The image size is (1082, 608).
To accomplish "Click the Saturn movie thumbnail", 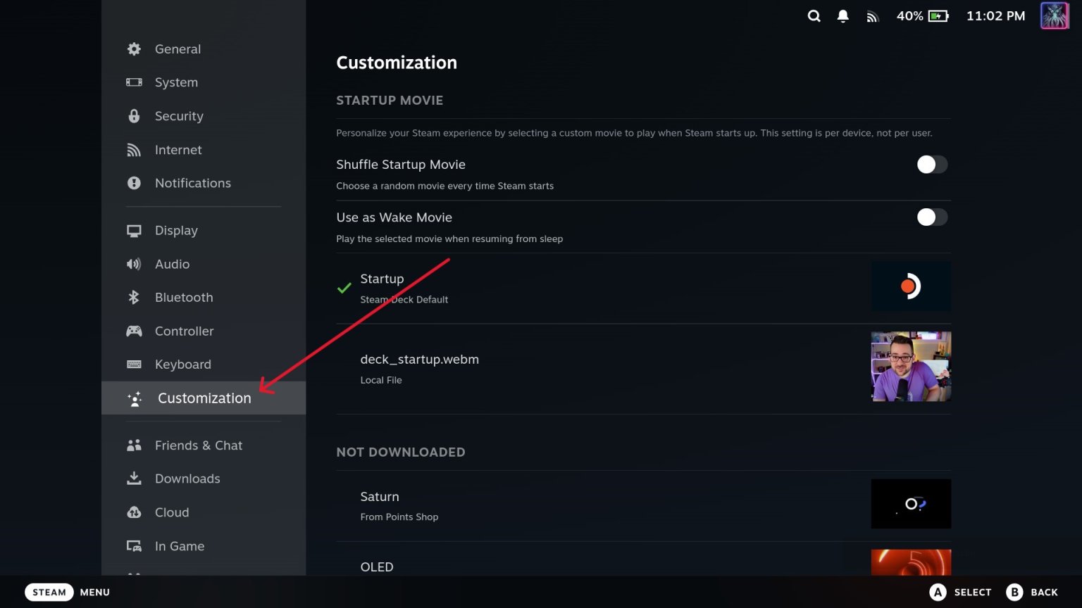I will [911, 504].
